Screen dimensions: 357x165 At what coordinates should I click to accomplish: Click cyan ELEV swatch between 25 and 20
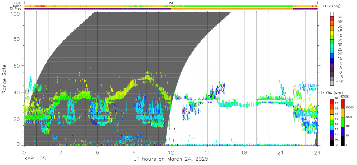tap(332, 51)
